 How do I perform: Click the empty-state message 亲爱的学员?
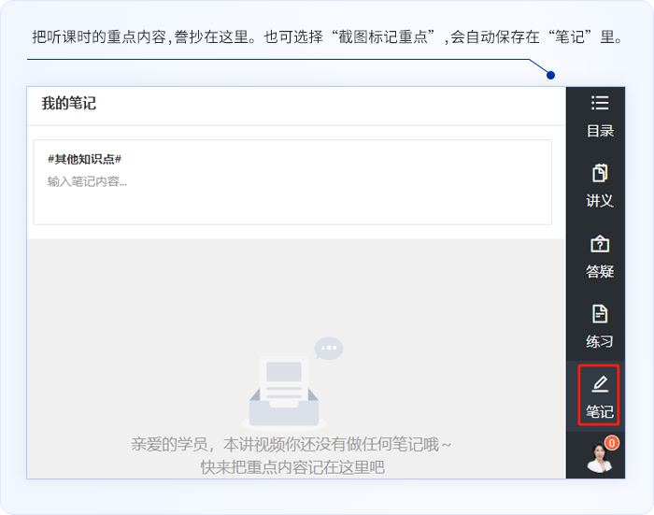click(291, 445)
